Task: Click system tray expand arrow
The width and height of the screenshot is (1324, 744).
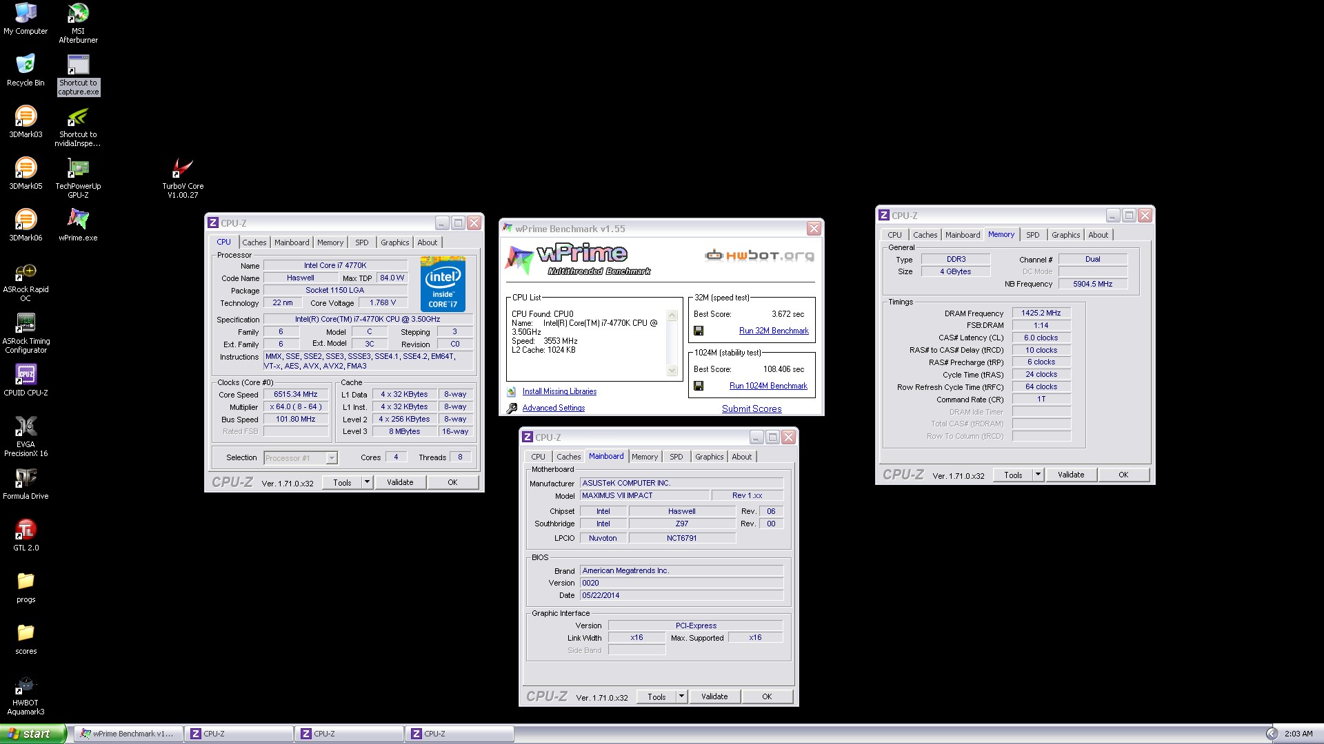Action: point(1272,734)
